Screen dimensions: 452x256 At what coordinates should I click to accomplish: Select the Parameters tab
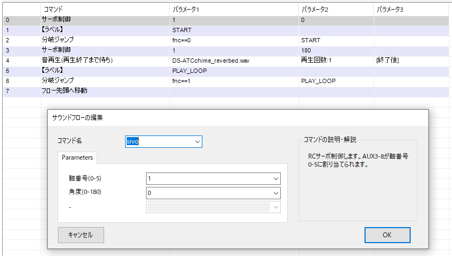(x=77, y=157)
